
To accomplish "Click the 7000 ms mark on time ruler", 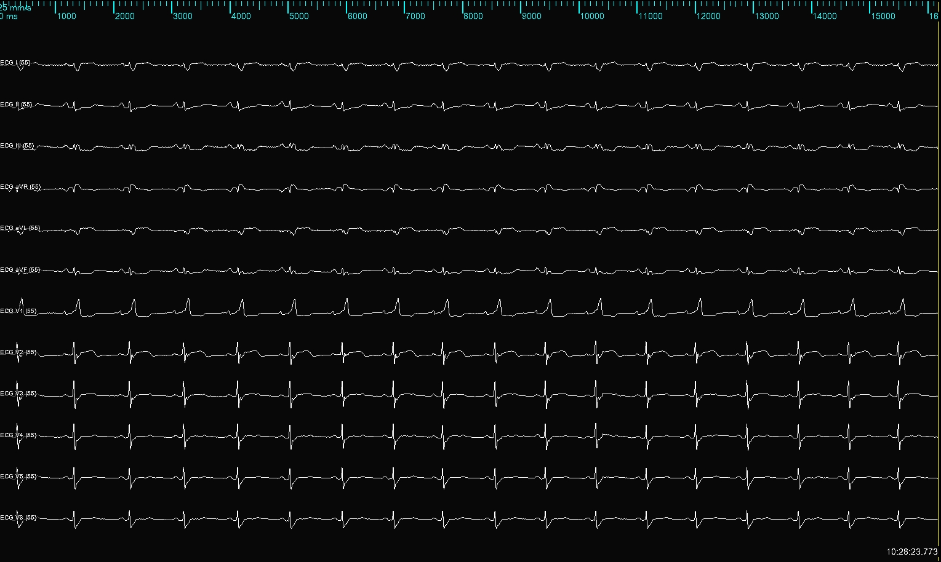I will coord(415,16).
